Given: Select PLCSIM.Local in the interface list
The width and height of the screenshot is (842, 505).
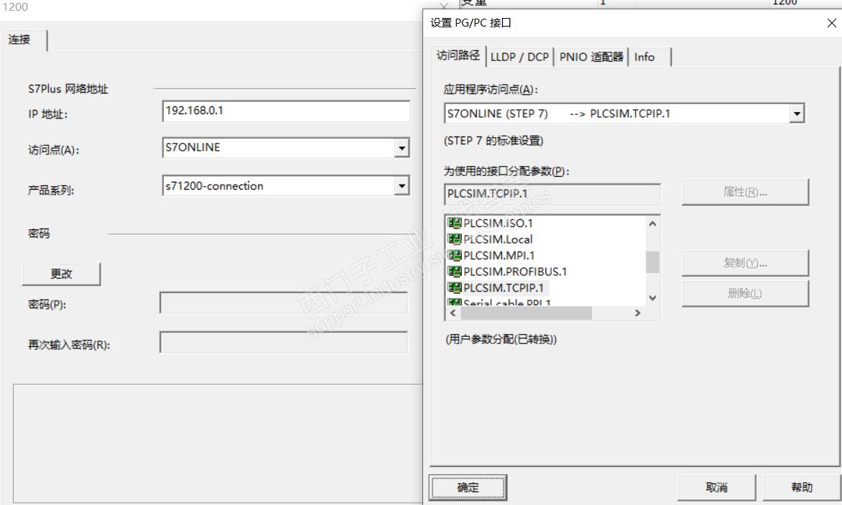Looking at the screenshot, I should [498, 239].
